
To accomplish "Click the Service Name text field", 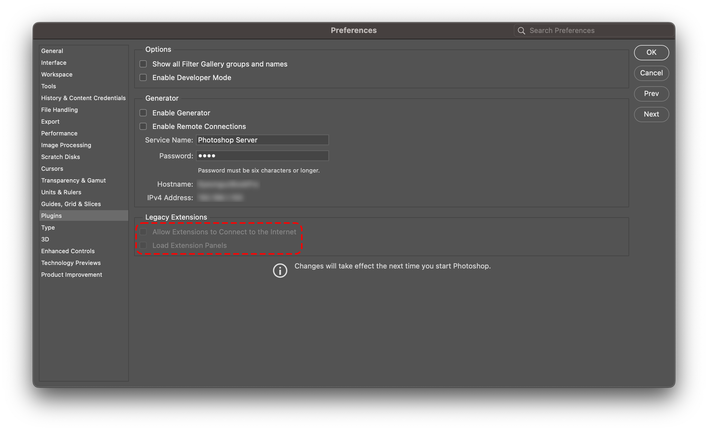I will 262,140.
